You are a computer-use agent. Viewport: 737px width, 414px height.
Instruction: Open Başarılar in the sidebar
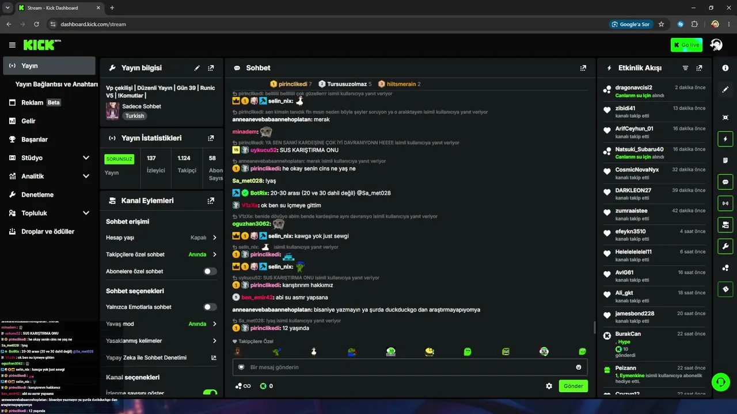pyautogui.click(x=49, y=139)
